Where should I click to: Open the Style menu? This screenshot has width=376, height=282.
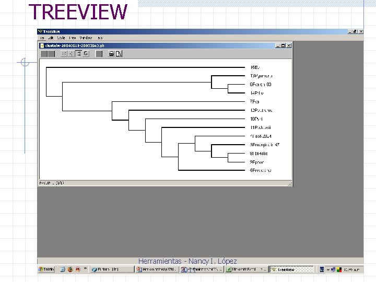(61, 38)
